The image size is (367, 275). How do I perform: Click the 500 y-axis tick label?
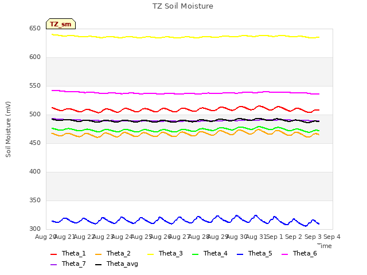click(35, 115)
